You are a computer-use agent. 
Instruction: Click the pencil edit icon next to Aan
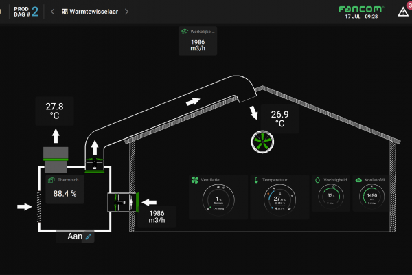point(88,236)
